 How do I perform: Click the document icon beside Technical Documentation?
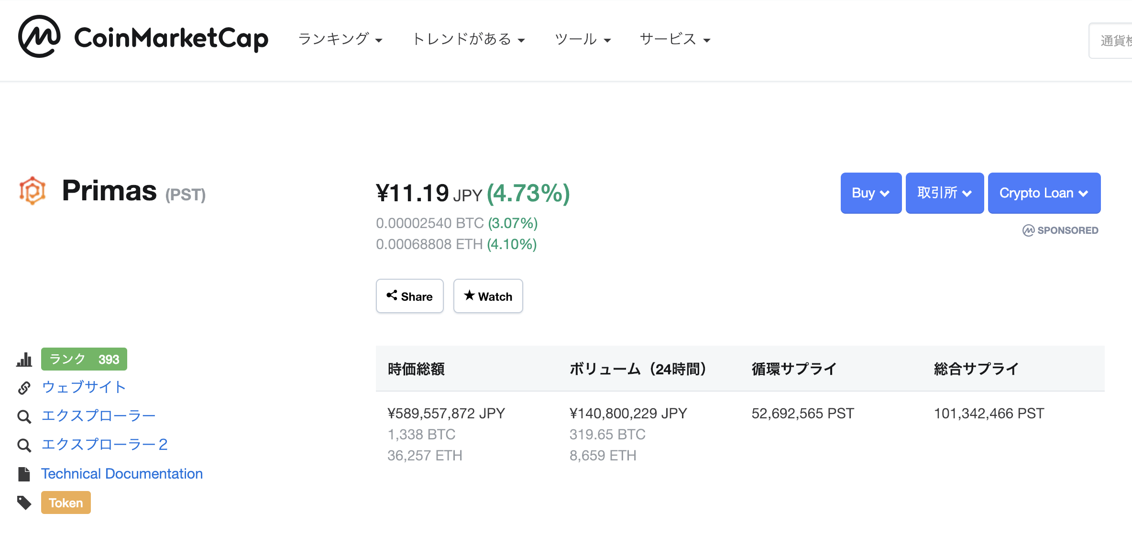click(24, 474)
